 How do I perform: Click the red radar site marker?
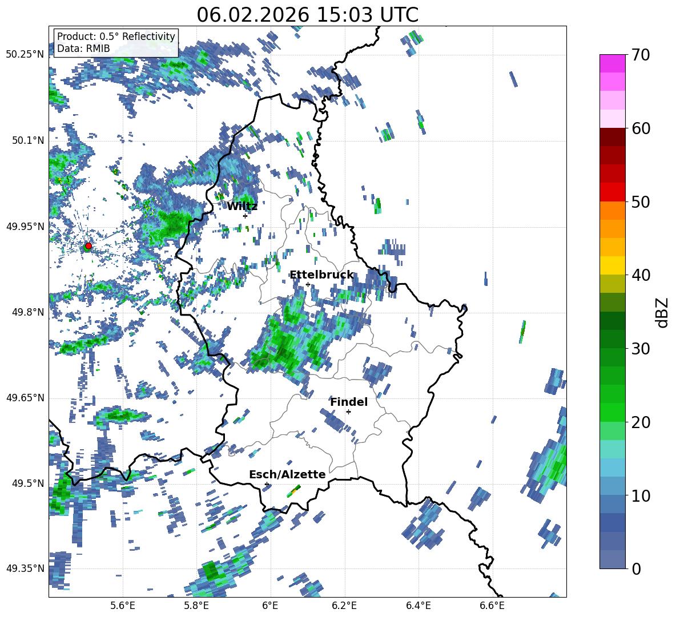[88, 245]
